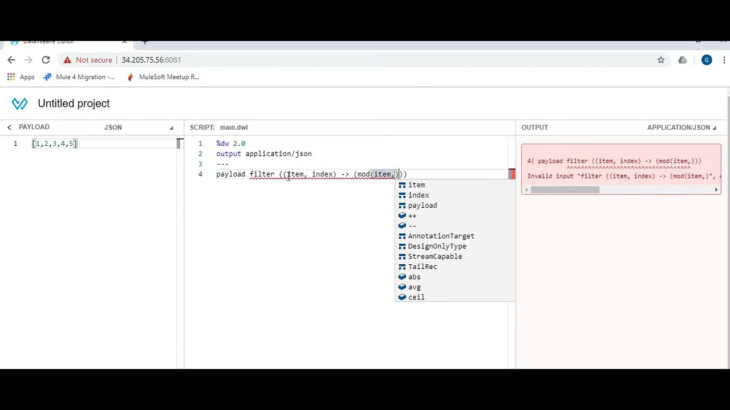Click output scrollbar right arrow
This screenshot has width=730, height=410.
pos(716,190)
